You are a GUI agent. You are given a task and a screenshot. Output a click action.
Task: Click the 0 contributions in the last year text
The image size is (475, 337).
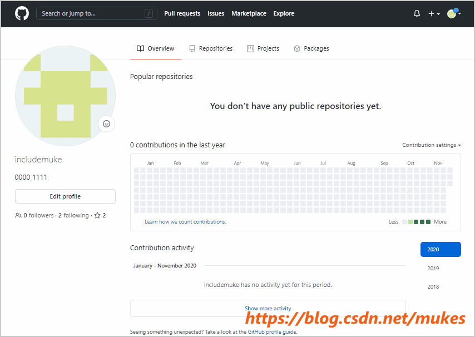coord(177,145)
